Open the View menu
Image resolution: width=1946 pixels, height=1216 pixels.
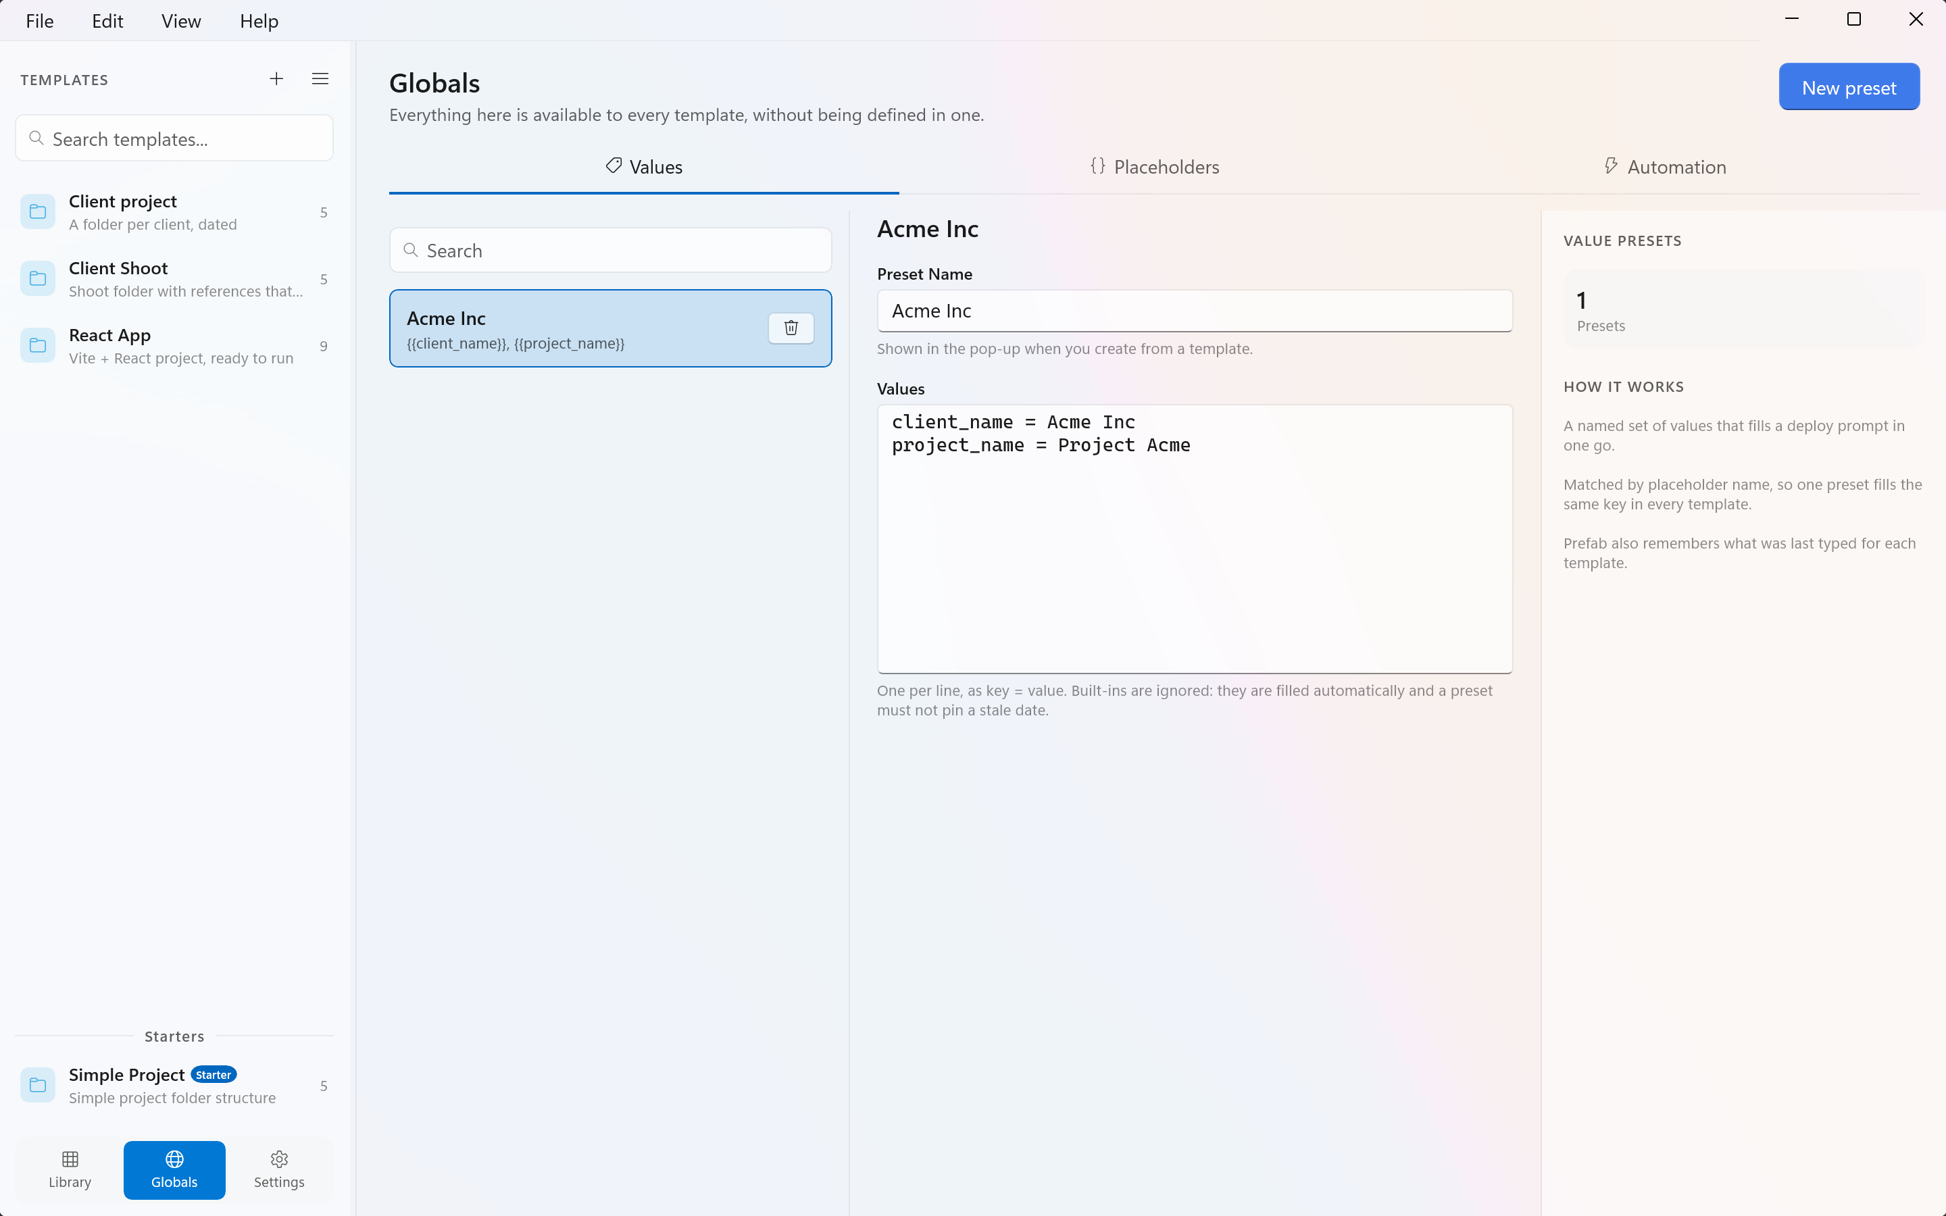[181, 21]
